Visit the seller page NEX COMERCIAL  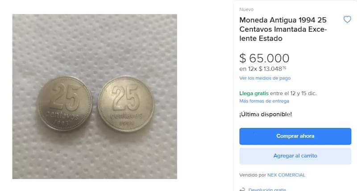coord(286,175)
